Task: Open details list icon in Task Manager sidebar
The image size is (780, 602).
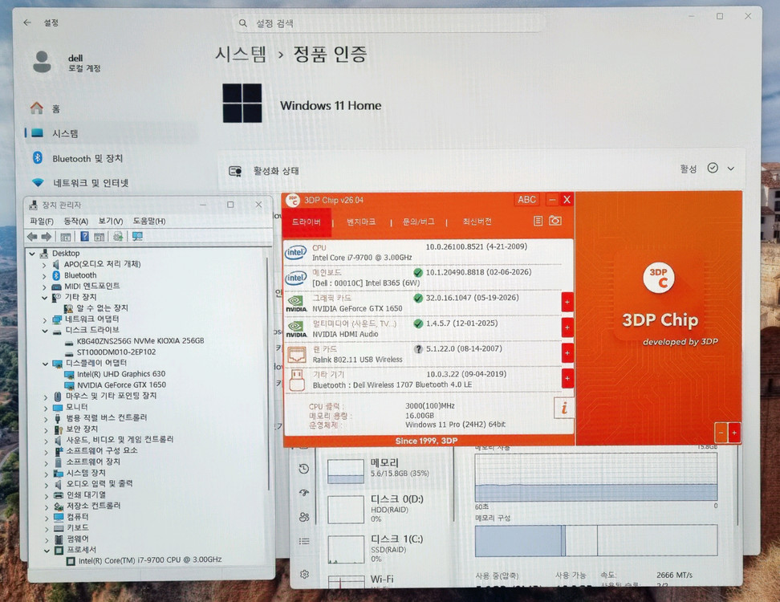Action: 304,541
